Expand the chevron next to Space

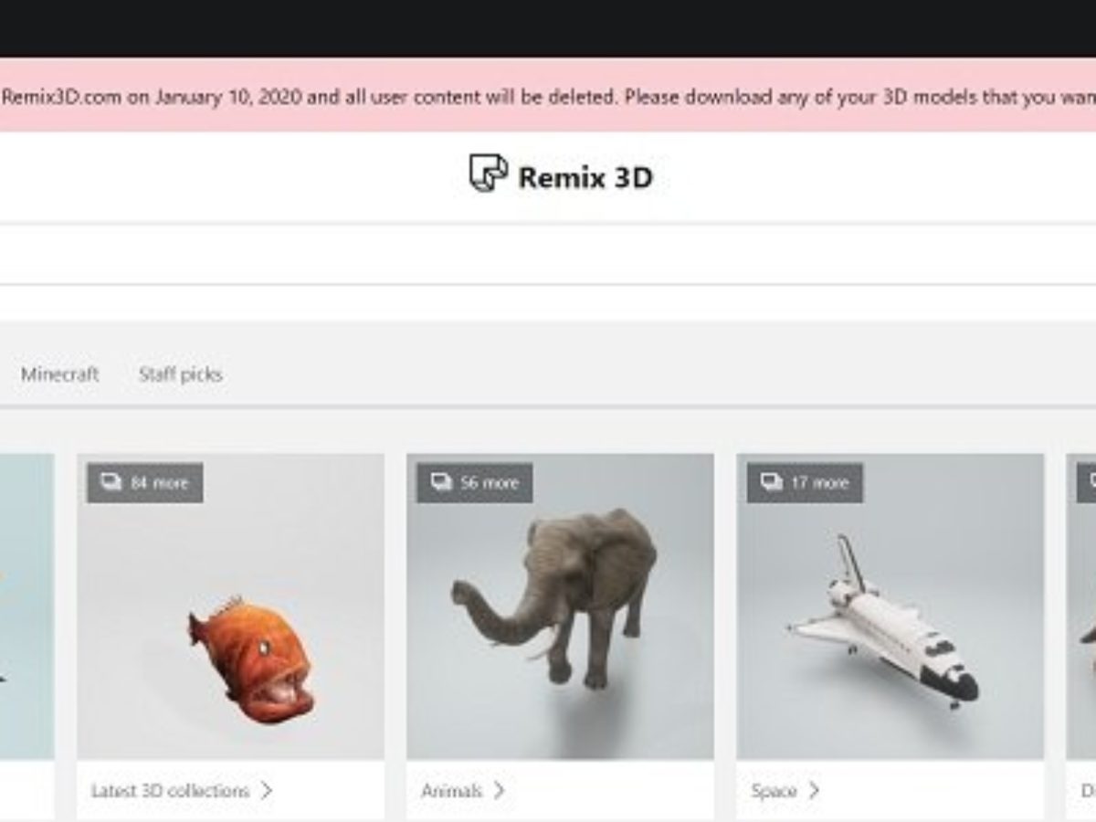click(x=813, y=791)
